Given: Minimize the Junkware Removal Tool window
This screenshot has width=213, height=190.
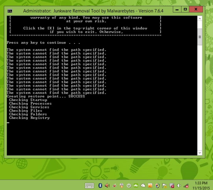Looking at the screenshot, I should click(177, 9).
